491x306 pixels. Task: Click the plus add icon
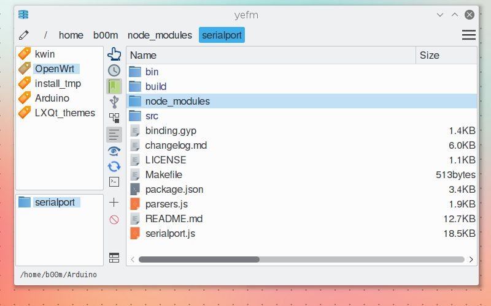coord(114,203)
